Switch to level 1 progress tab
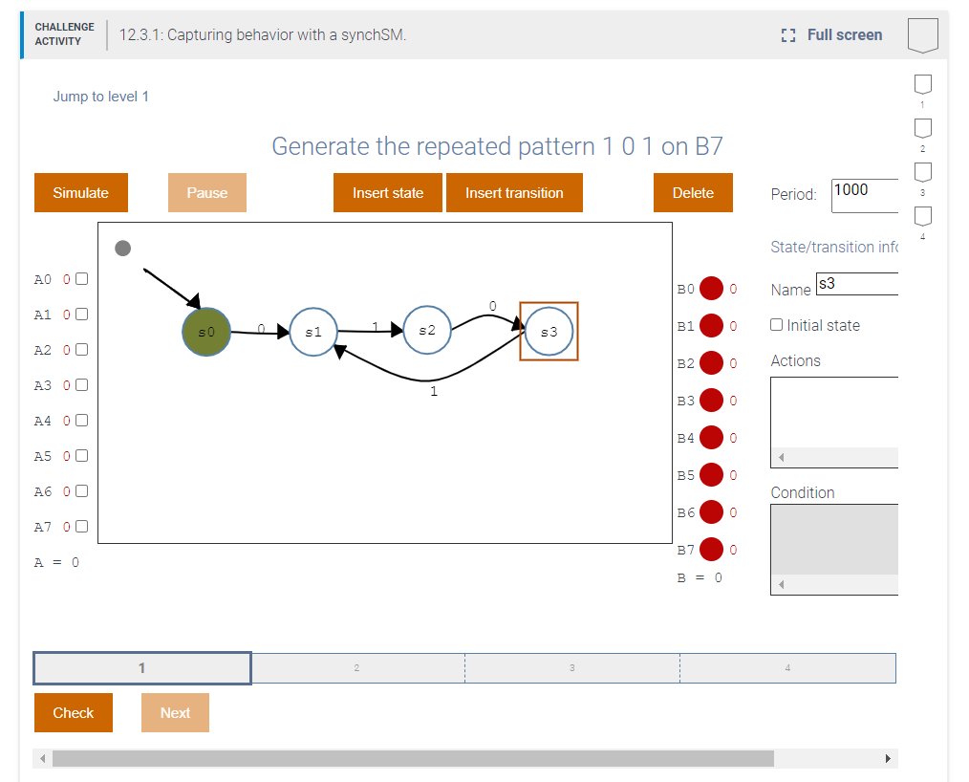 coord(142,668)
